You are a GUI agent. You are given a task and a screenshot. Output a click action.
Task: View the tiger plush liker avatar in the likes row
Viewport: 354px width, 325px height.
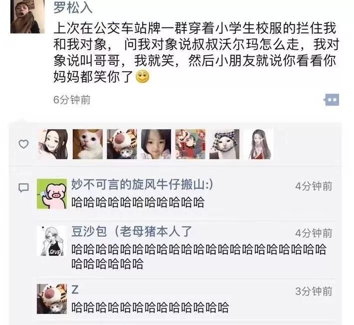pos(122,144)
